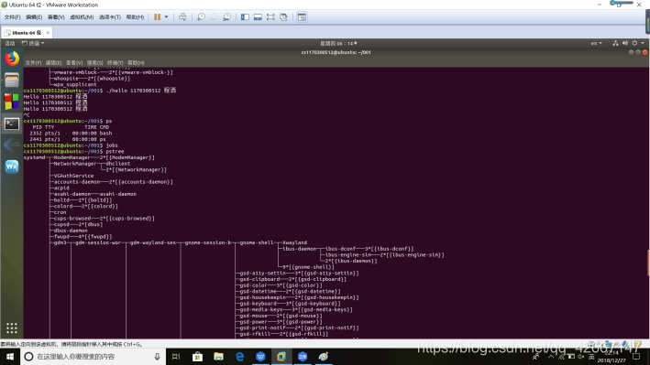Click the send Ctrl+Alt+Del toolbar icon
Image resolution: width=650 pixels, height=365 pixels.
pos(182,17)
